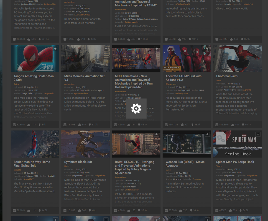Click plus icon on Spider-Man PC Script Hook thumbnail
The width and height of the screenshot is (268, 221).
[x=258, y=134]
